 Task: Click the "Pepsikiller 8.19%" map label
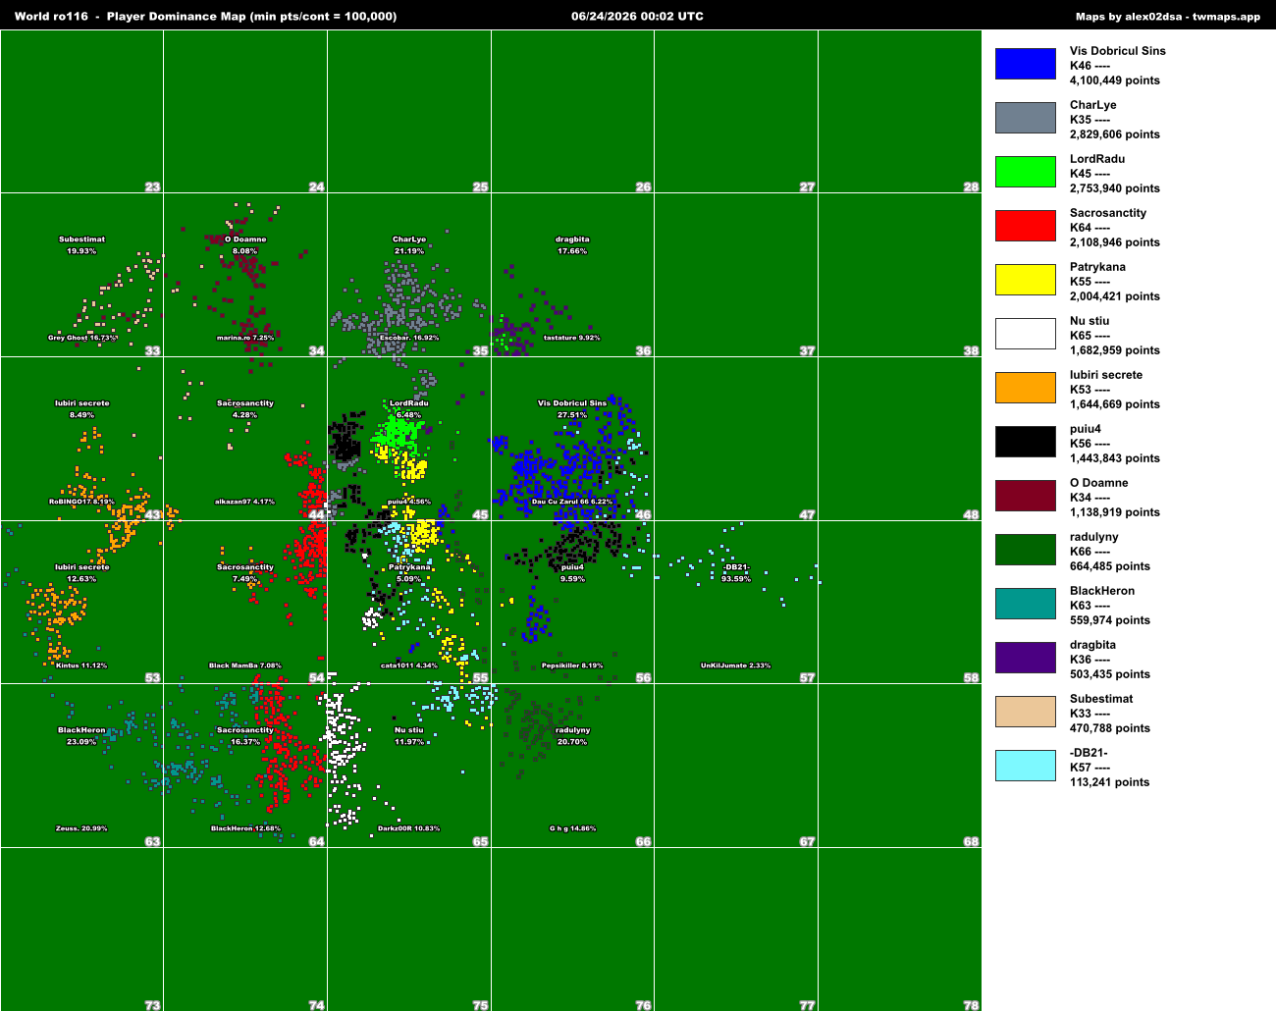[x=572, y=665]
